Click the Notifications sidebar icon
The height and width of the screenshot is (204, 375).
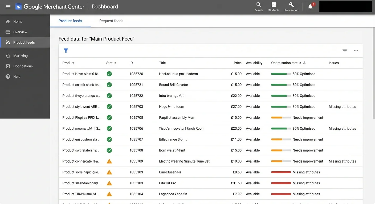(x=8, y=66)
